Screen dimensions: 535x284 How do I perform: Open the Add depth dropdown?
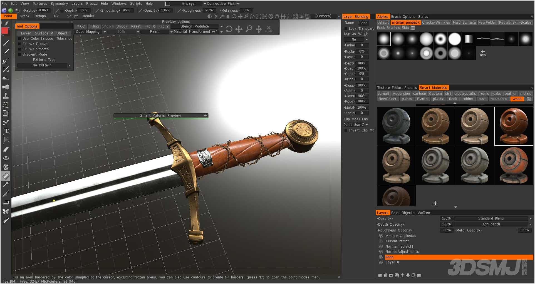click(493, 224)
